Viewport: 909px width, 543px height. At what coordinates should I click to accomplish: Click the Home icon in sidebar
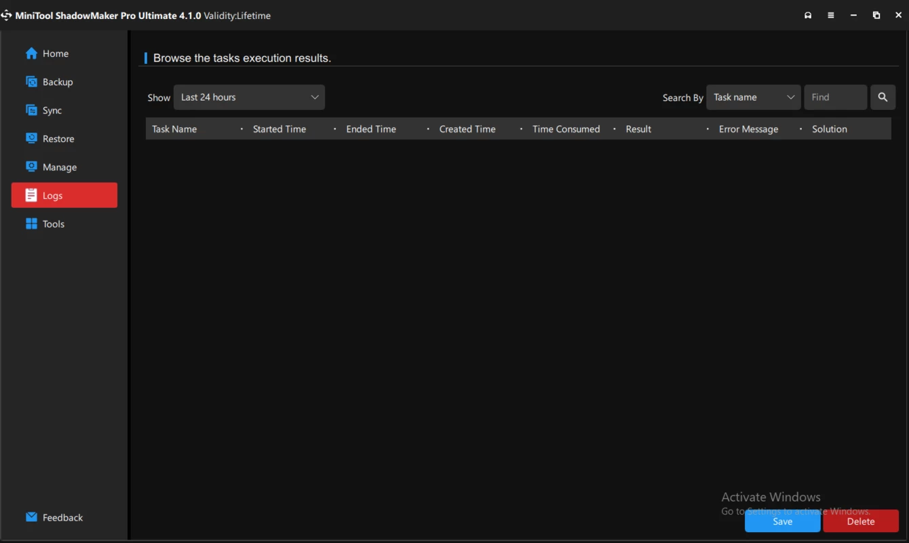pyautogui.click(x=31, y=54)
